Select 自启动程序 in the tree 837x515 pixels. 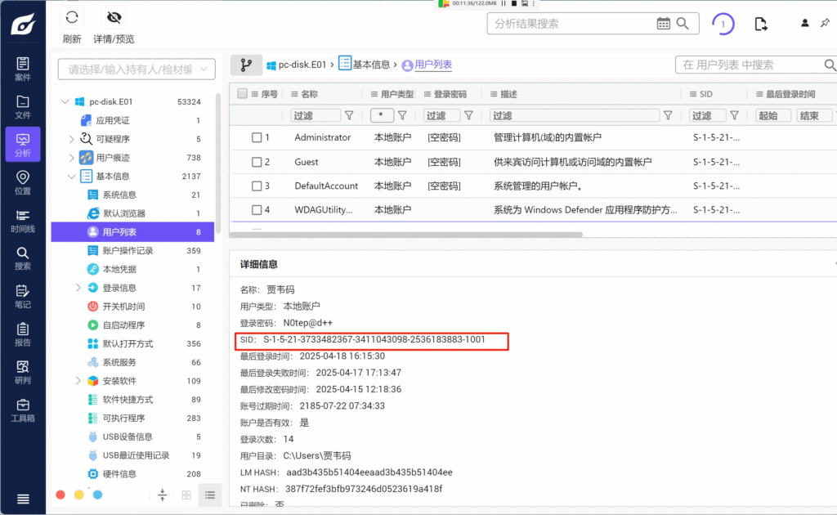tap(132, 325)
